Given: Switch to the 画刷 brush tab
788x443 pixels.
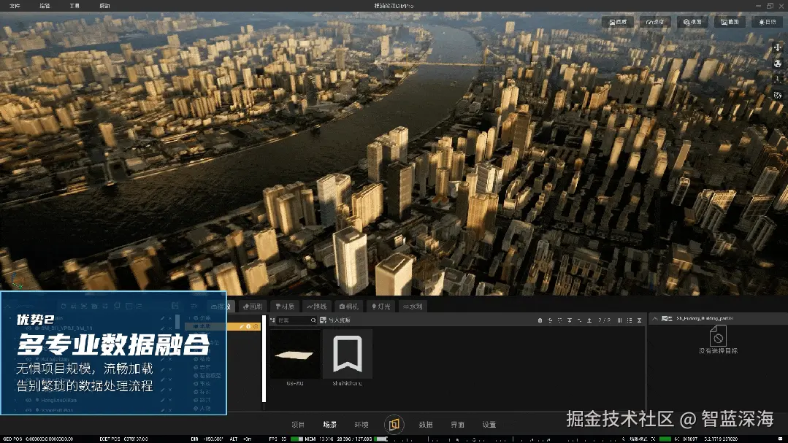Looking at the screenshot, I should pos(253,307).
